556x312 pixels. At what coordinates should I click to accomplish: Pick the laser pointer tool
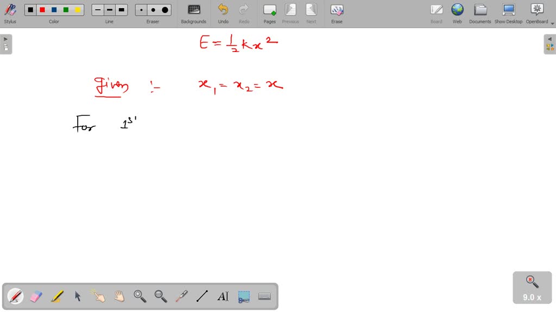(x=181, y=296)
